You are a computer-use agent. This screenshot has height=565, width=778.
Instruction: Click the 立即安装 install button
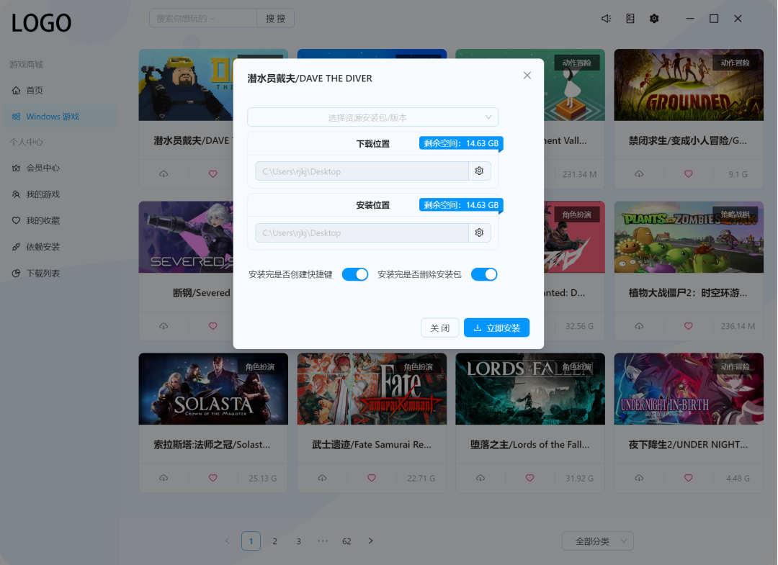tap(496, 327)
